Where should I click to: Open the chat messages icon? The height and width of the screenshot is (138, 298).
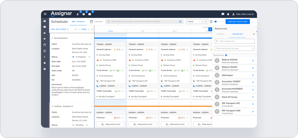[x=223, y=14]
